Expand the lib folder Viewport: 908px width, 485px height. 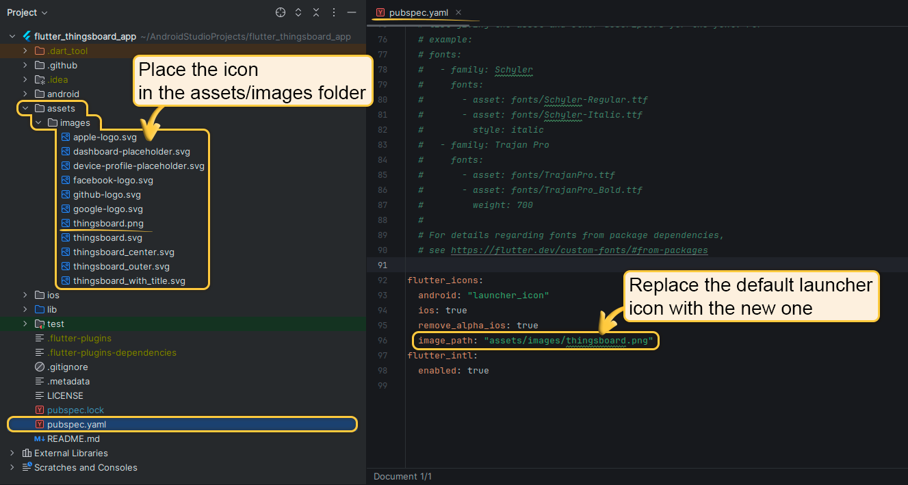point(25,309)
